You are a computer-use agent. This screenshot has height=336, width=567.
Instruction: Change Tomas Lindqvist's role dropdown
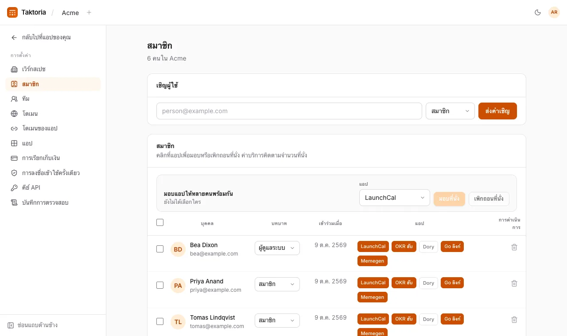click(277, 321)
